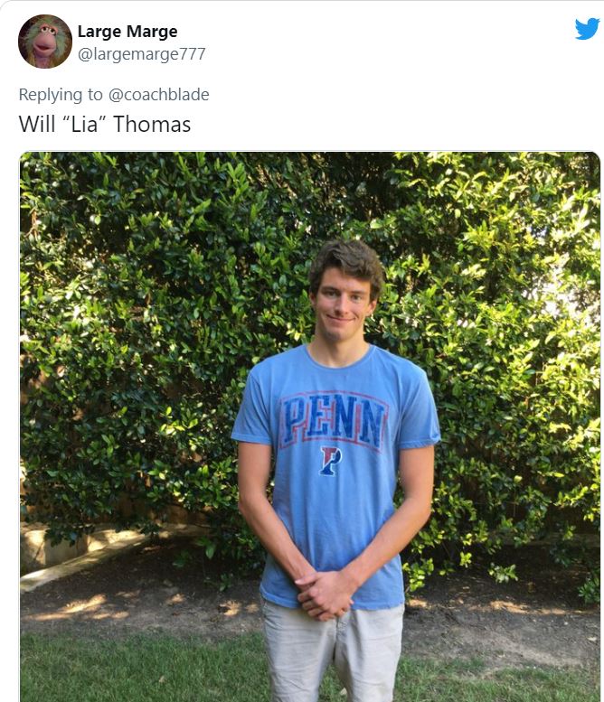Click the clasped hands in the photo
The height and width of the screenshot is (702, 604).
click(326, 592)
